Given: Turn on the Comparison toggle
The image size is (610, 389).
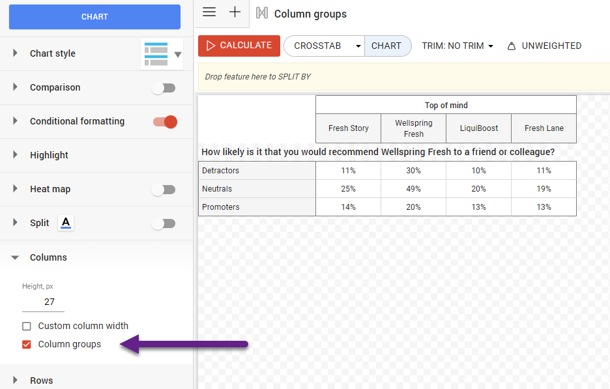Looking at the screenshot, I should pos(164,87).
